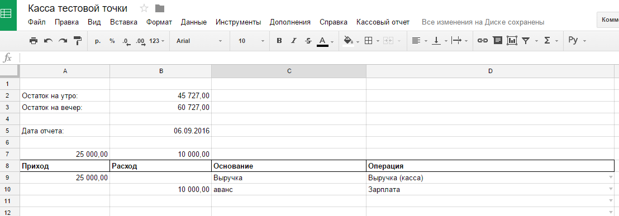This screenshot has width=619, height=216.
Task: Click the Insert link icon
Action: click(x=483, y=41)
